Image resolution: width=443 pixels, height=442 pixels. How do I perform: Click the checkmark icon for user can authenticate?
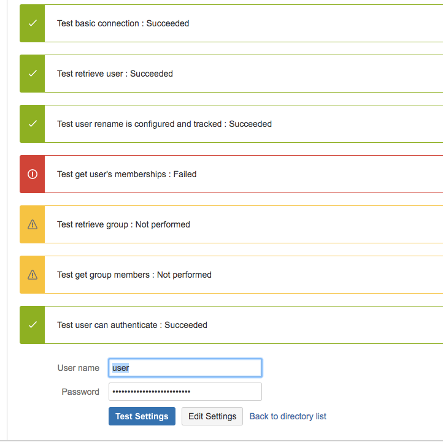(x=33, y=325)
